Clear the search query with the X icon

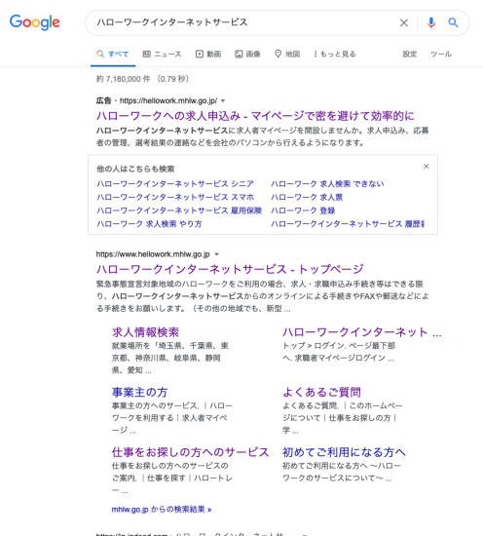(404, 23)
